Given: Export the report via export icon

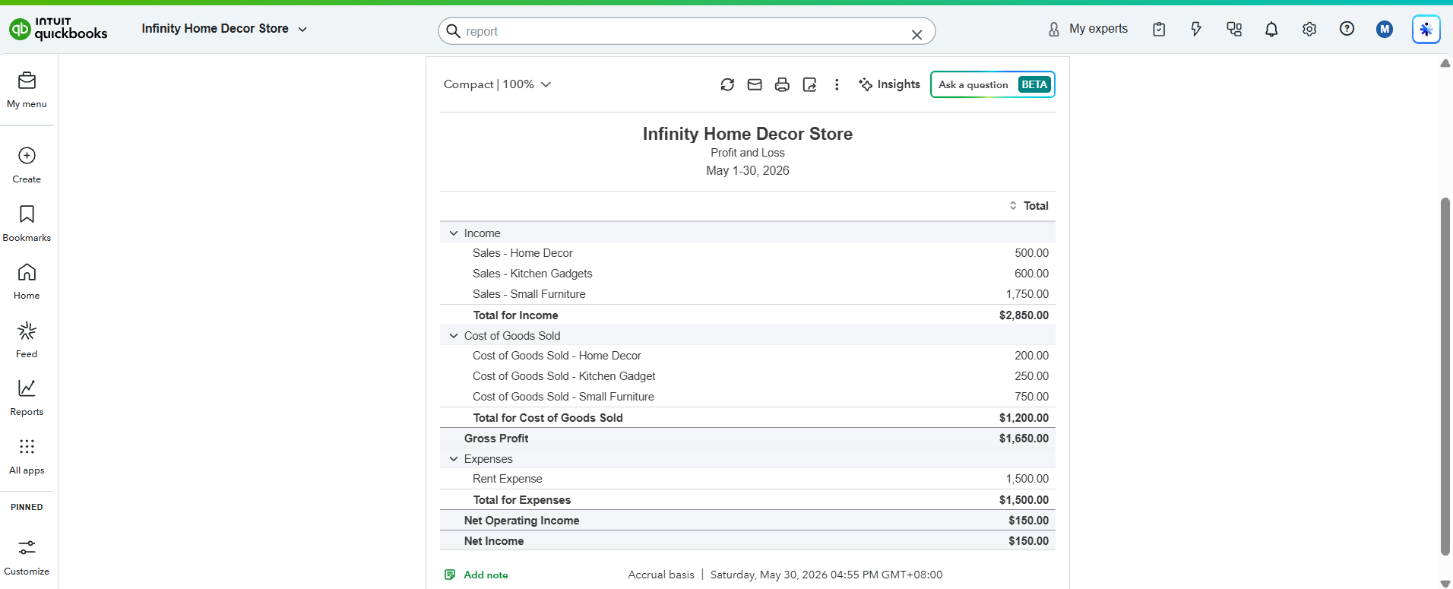Looking at the screenshot, I should (x=809, y=84).
